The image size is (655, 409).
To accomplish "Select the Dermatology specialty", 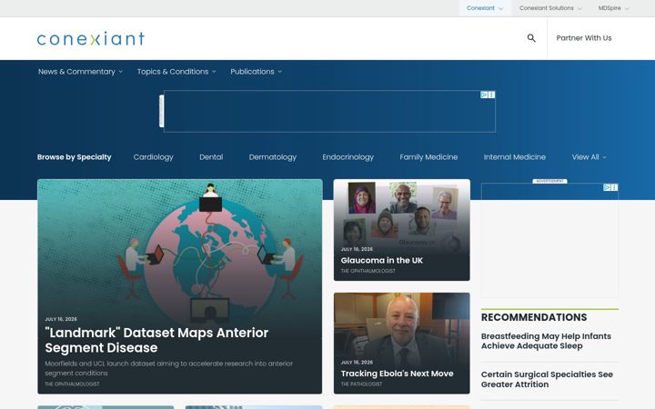I will (272, 157).
